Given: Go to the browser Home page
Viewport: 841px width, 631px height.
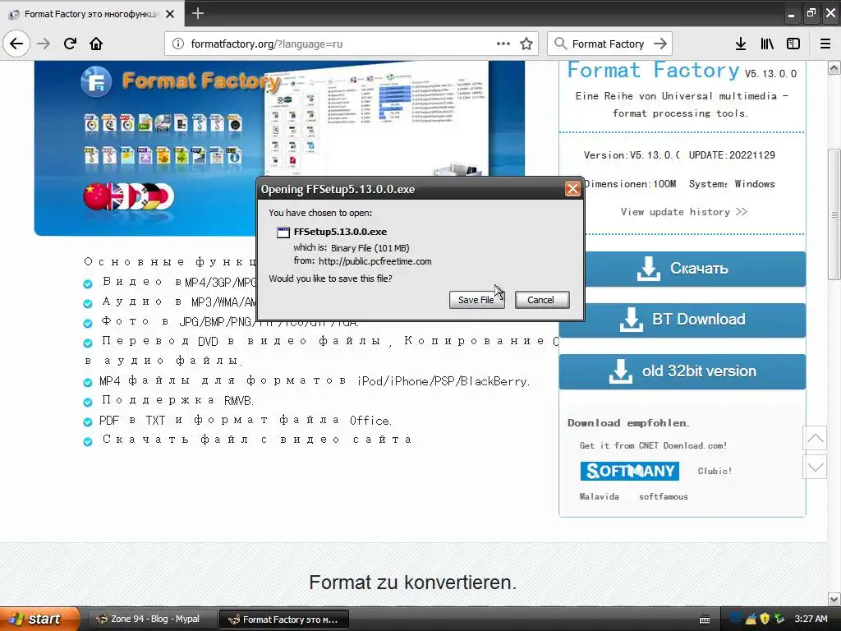Looking at the screenshot, I should coord(96,44).
